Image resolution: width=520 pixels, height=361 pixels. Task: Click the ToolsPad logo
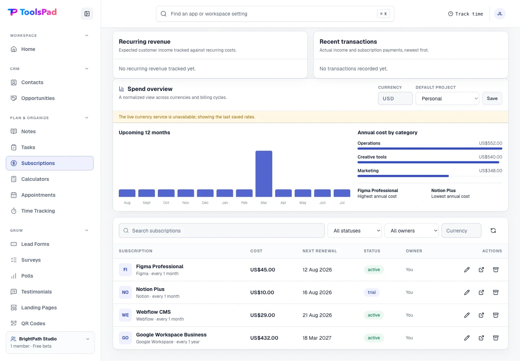[x=32, y=12]
